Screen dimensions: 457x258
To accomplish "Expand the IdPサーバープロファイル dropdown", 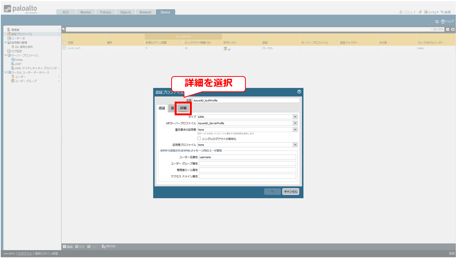I will click(x=295, y=123).
